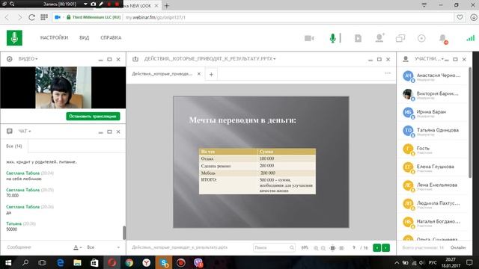479x269 pixels.
Task: Select participant Виктория Барин...
Action: pyautogui.click(x=433, y=94)
